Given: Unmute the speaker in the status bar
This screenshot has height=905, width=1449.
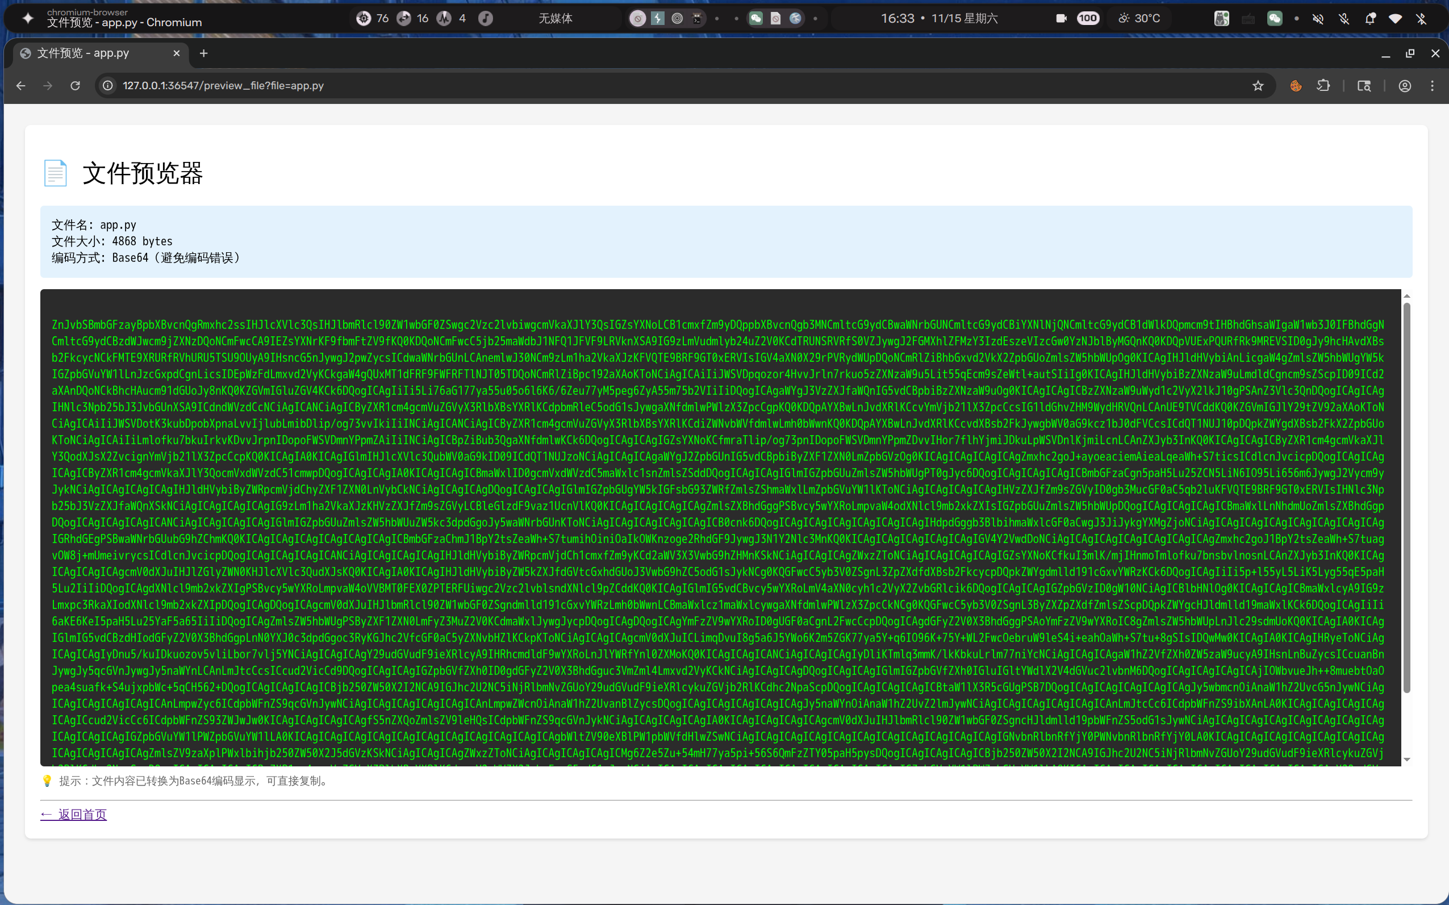Looking at the screenshot, I should pos(1318,19).
